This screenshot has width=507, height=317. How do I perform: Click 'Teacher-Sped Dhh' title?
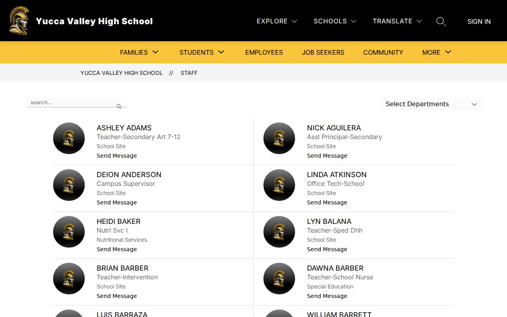[x=335, y=231]
